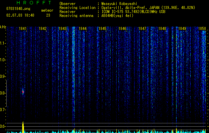209x133 pixels.
Task: Click the ICOM IC-575 receiver text
Action: 133,12
